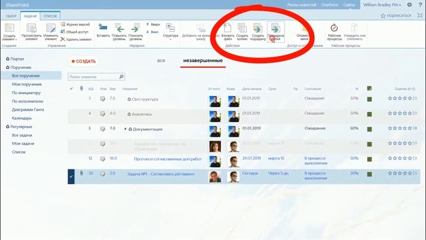The width and height of the screenshot is (426, 240).
Task: Click Просмотреть элемент in the ribbon
Action: coord(31,32)
